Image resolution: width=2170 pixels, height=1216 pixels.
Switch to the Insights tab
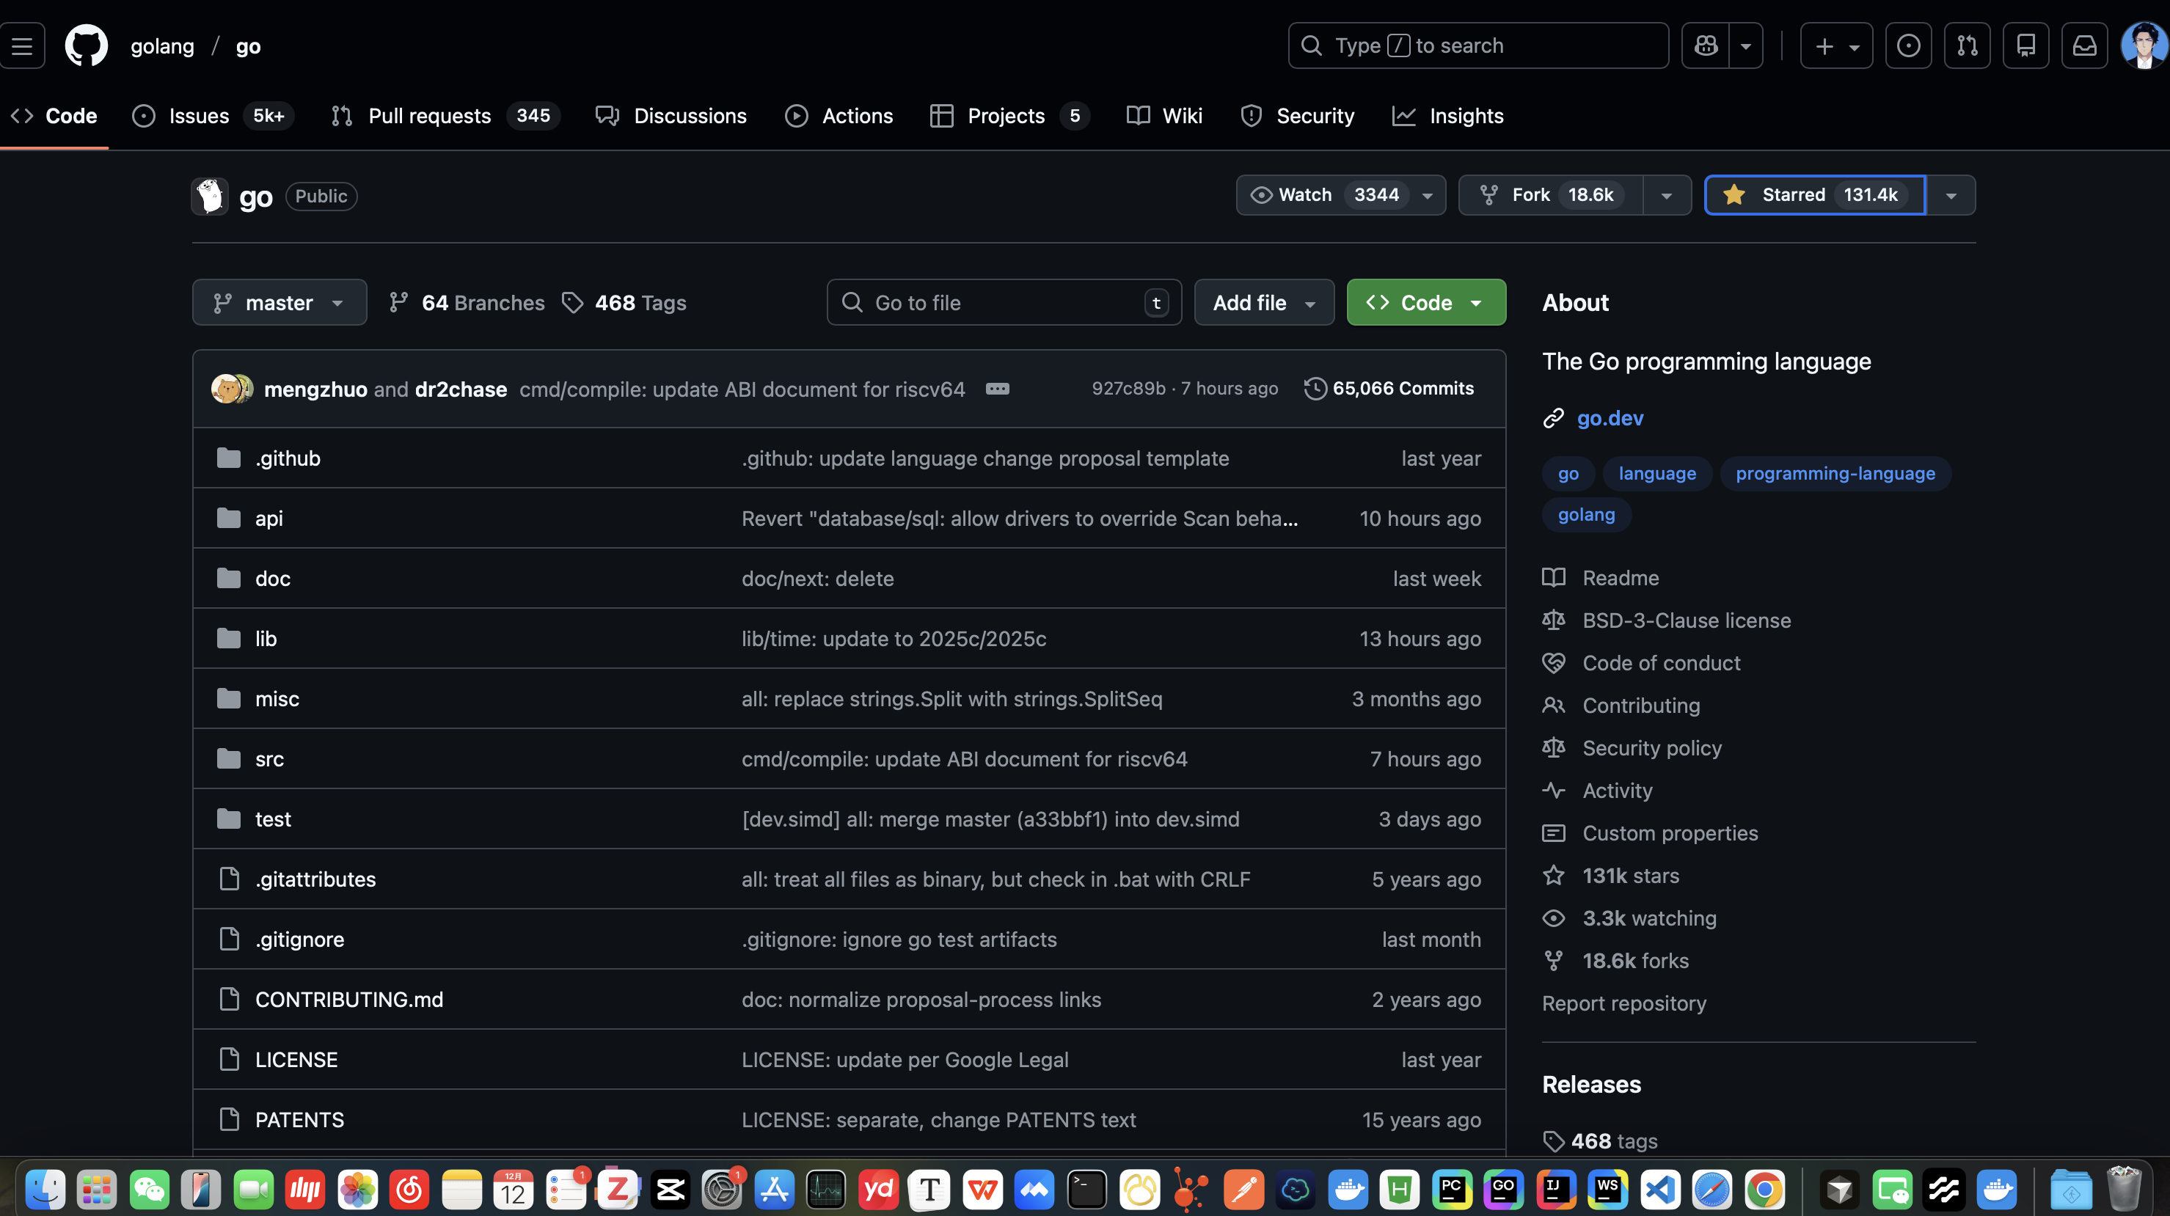(x=1464, y=116)
